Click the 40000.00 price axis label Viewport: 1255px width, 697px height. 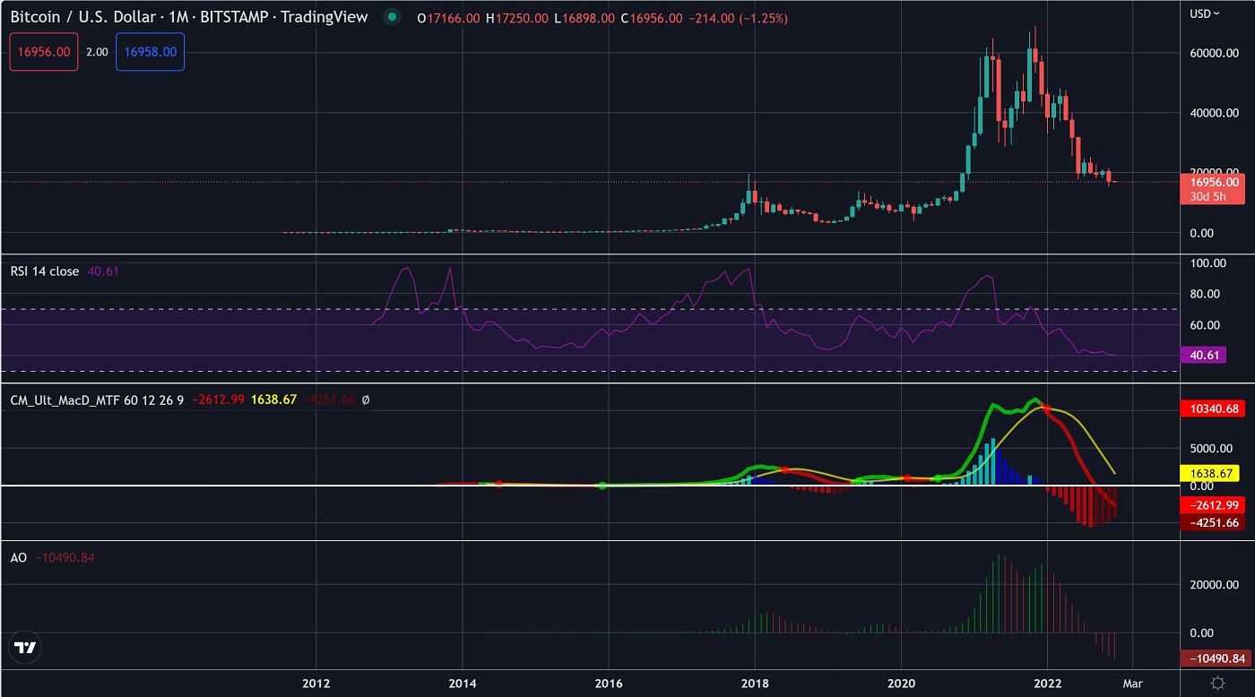click(1214, 113)
